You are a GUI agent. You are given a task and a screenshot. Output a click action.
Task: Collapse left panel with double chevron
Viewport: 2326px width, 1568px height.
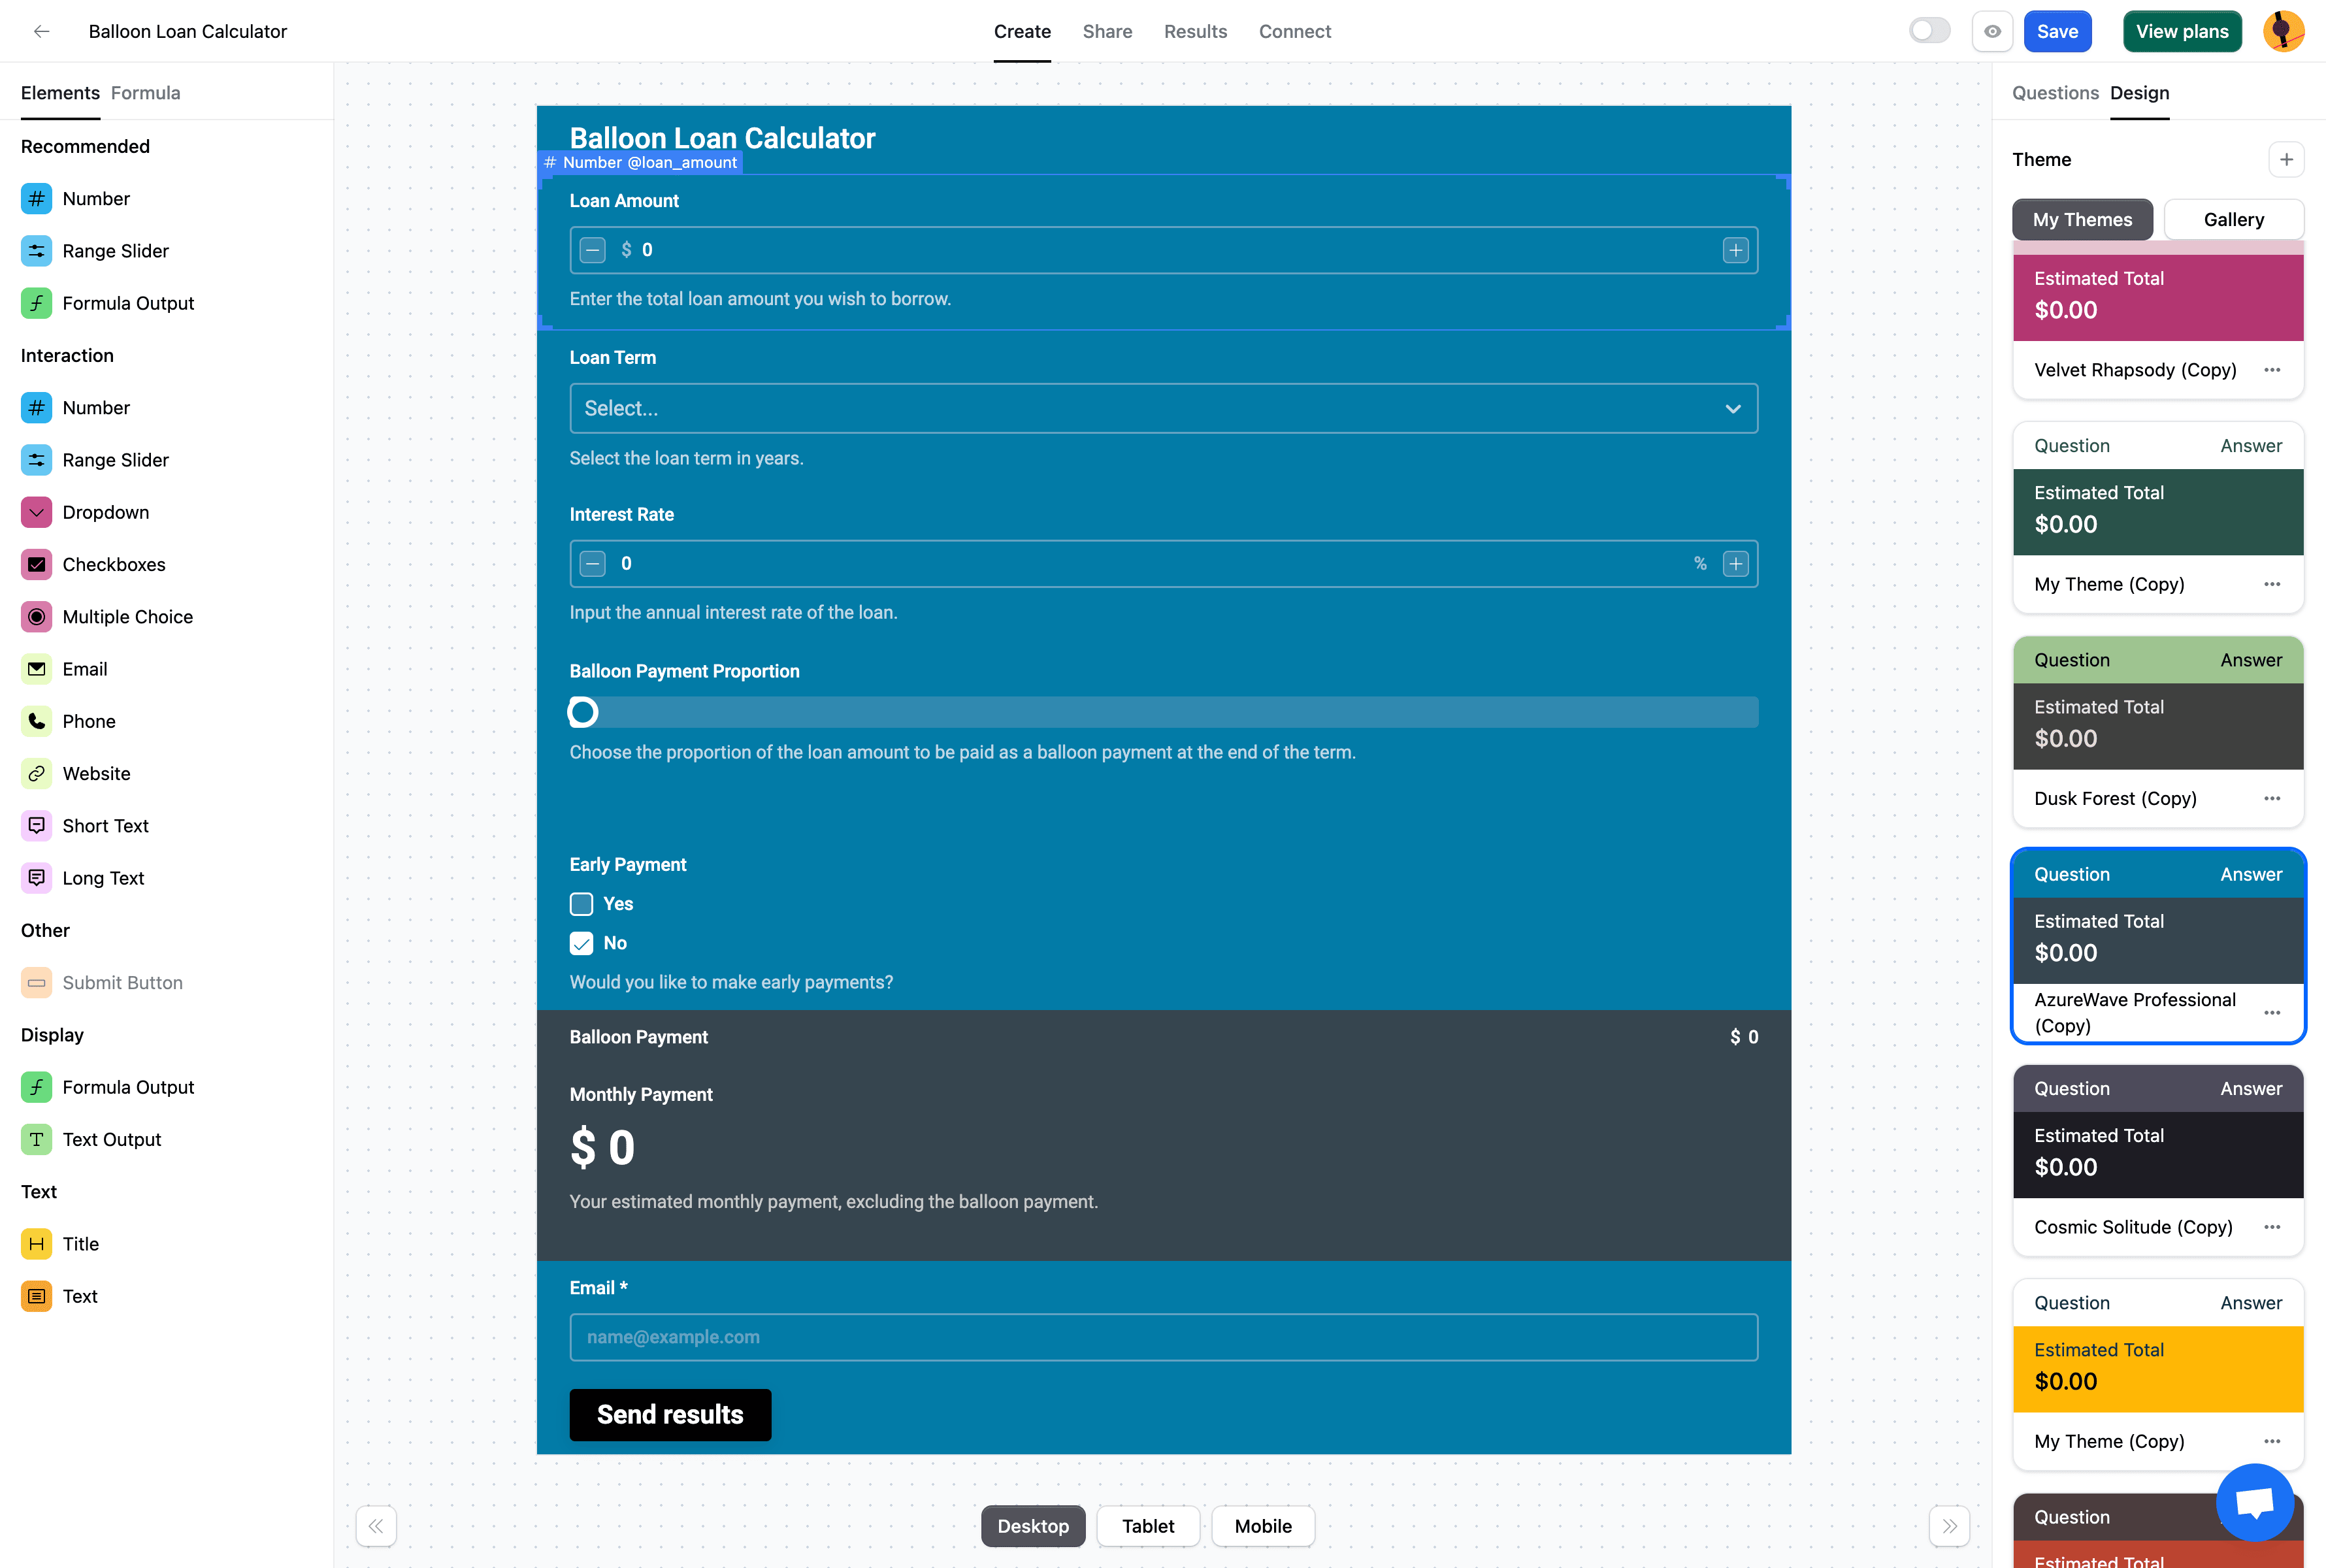(376, 1526)
